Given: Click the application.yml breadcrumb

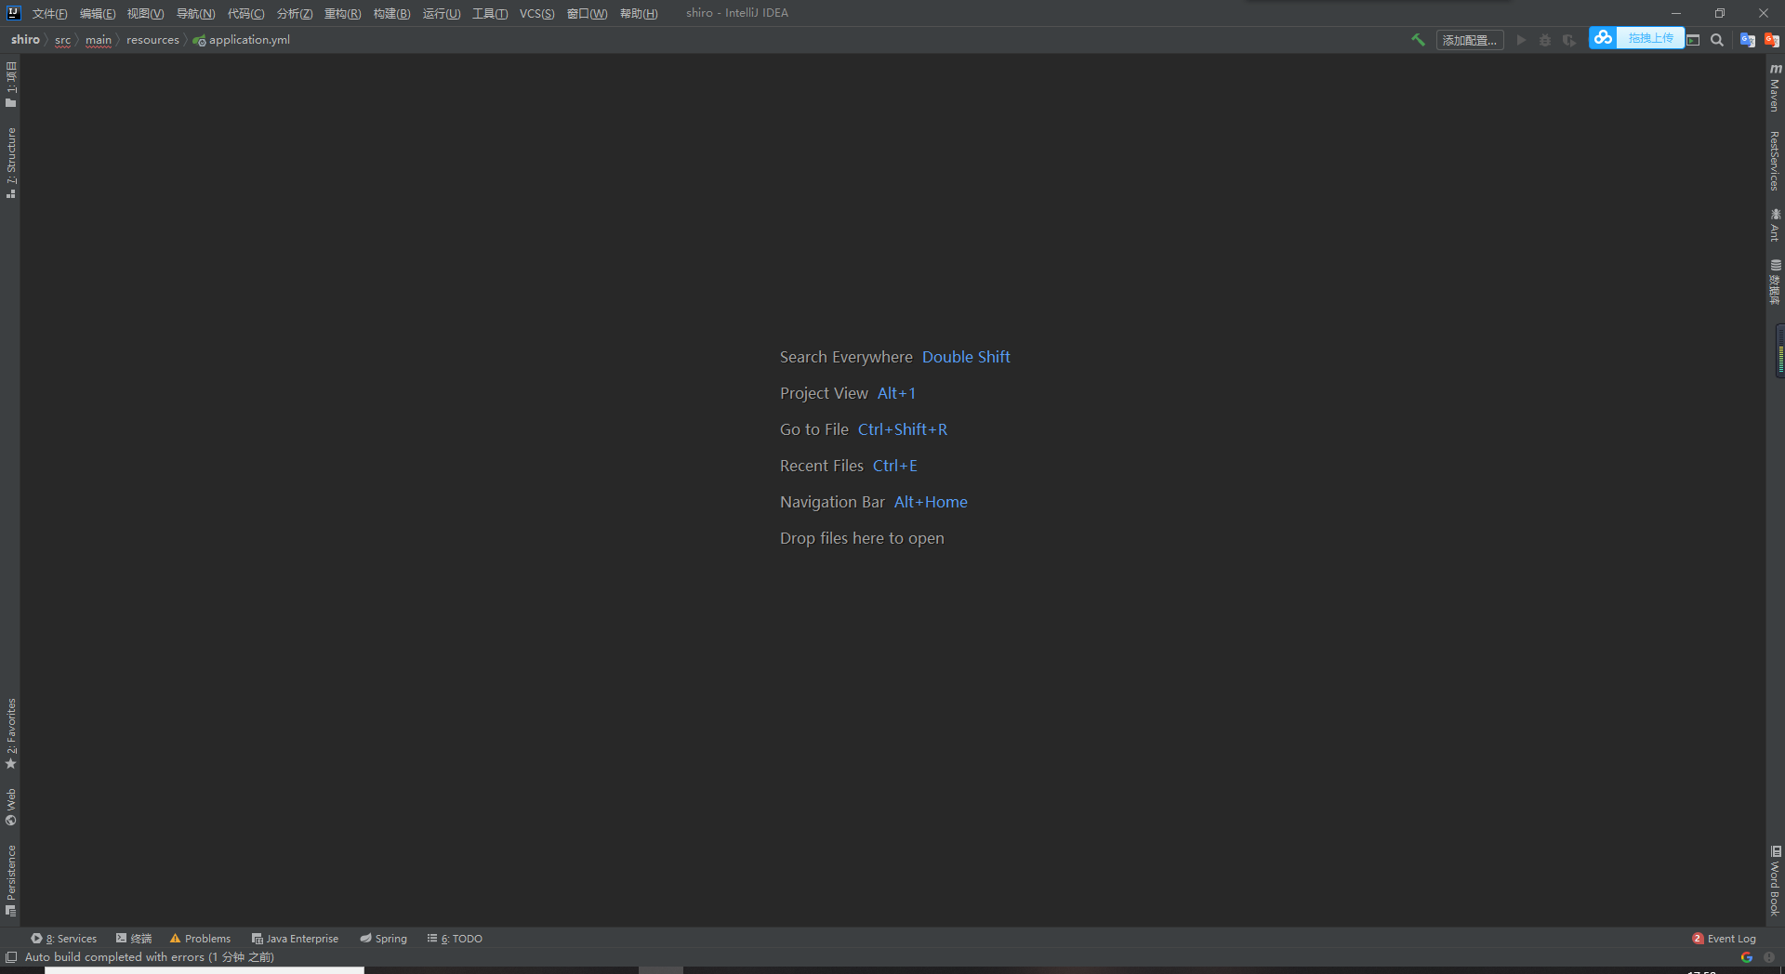Looking at the screenshot, I should [x=242, y=40].
